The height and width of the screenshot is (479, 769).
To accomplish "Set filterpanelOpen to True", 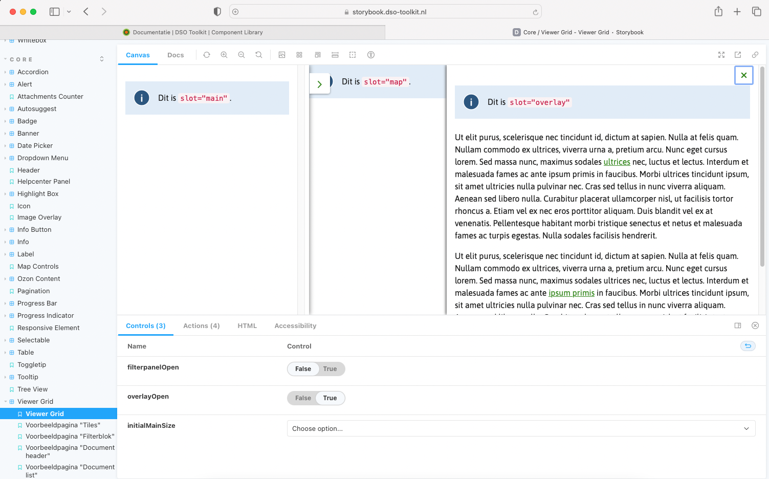I will pos(330,368).
